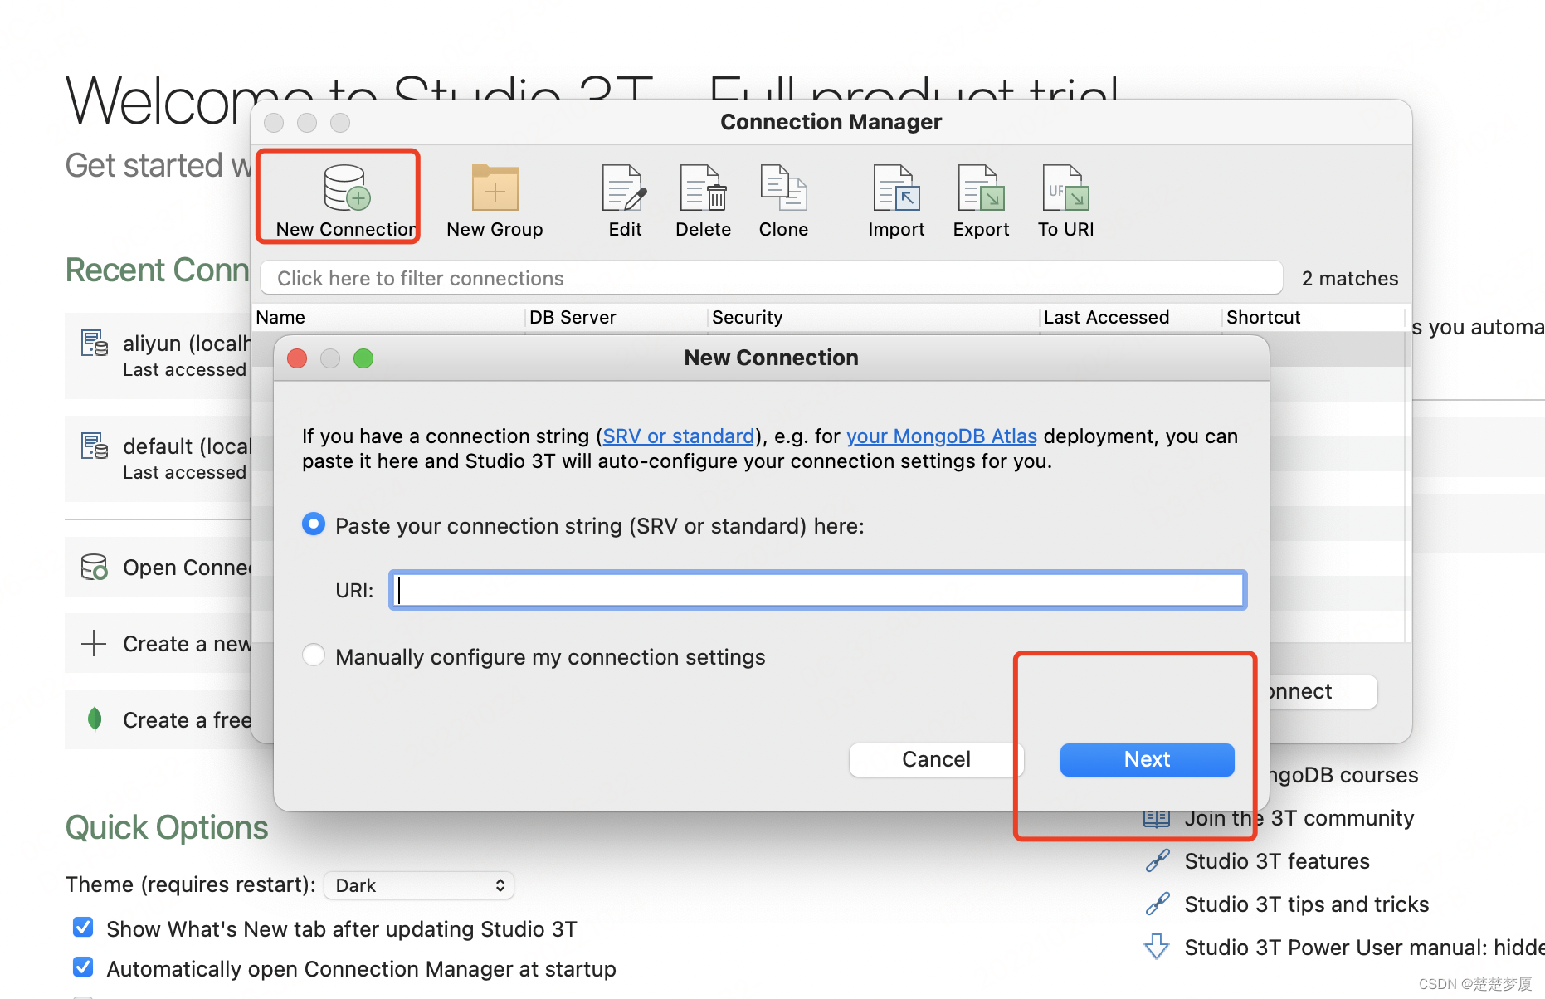Open the Theme dropdown showing Dark

pyautogui.click(x=419, y=885)
